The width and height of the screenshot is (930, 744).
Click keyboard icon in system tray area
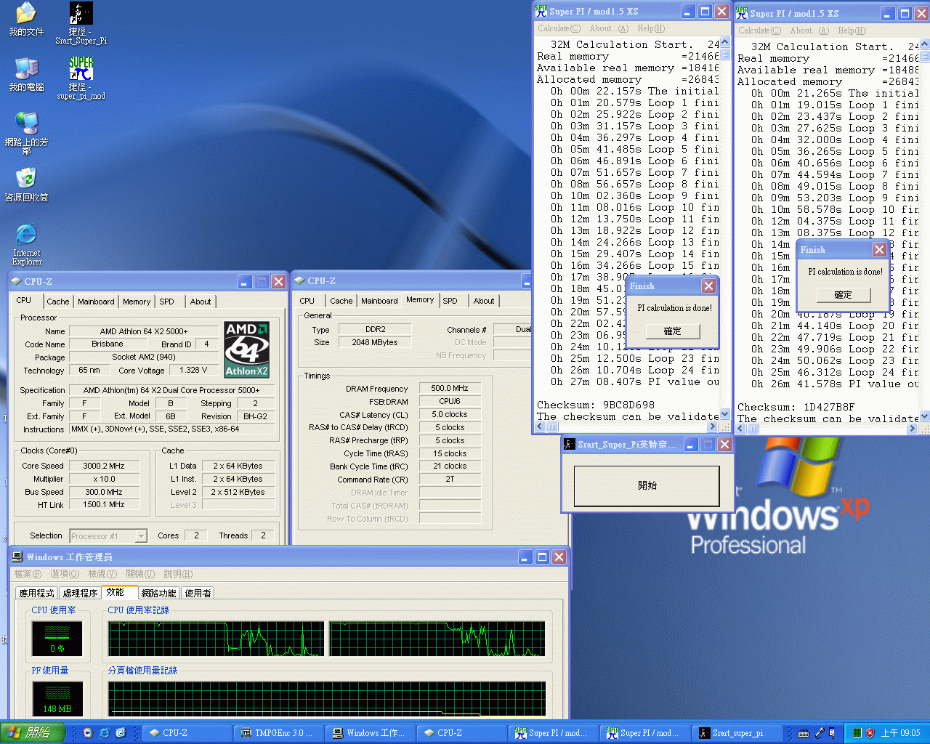click(x=803, y=733)
